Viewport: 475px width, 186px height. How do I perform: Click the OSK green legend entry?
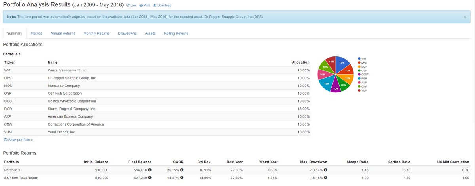(362, 70)
